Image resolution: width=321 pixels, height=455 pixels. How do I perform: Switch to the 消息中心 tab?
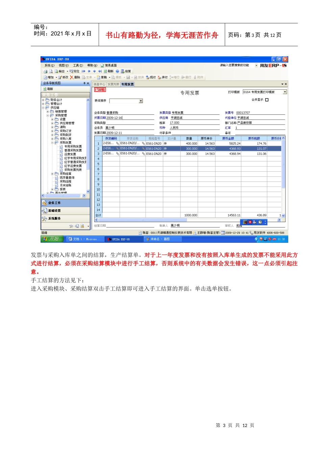[x=100, y=84]
